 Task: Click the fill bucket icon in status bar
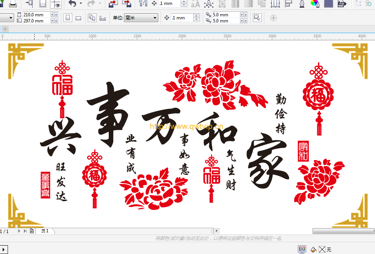(313, 250)
